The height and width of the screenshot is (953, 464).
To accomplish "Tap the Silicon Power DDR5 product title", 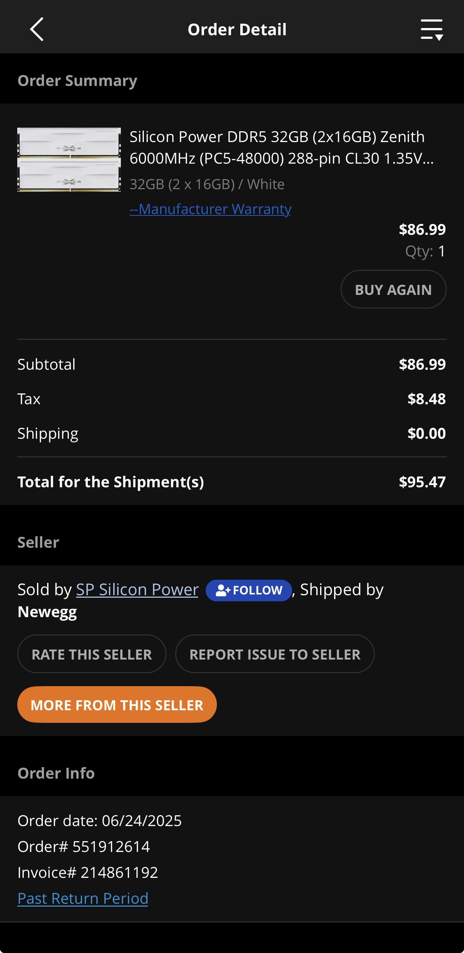I will 281,147.
